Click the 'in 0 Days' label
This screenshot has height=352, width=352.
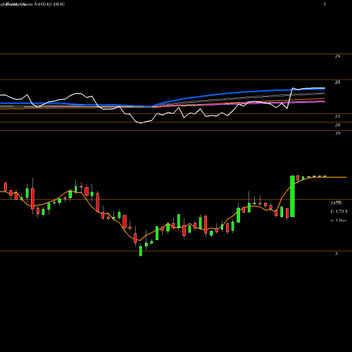pos(338,220)
